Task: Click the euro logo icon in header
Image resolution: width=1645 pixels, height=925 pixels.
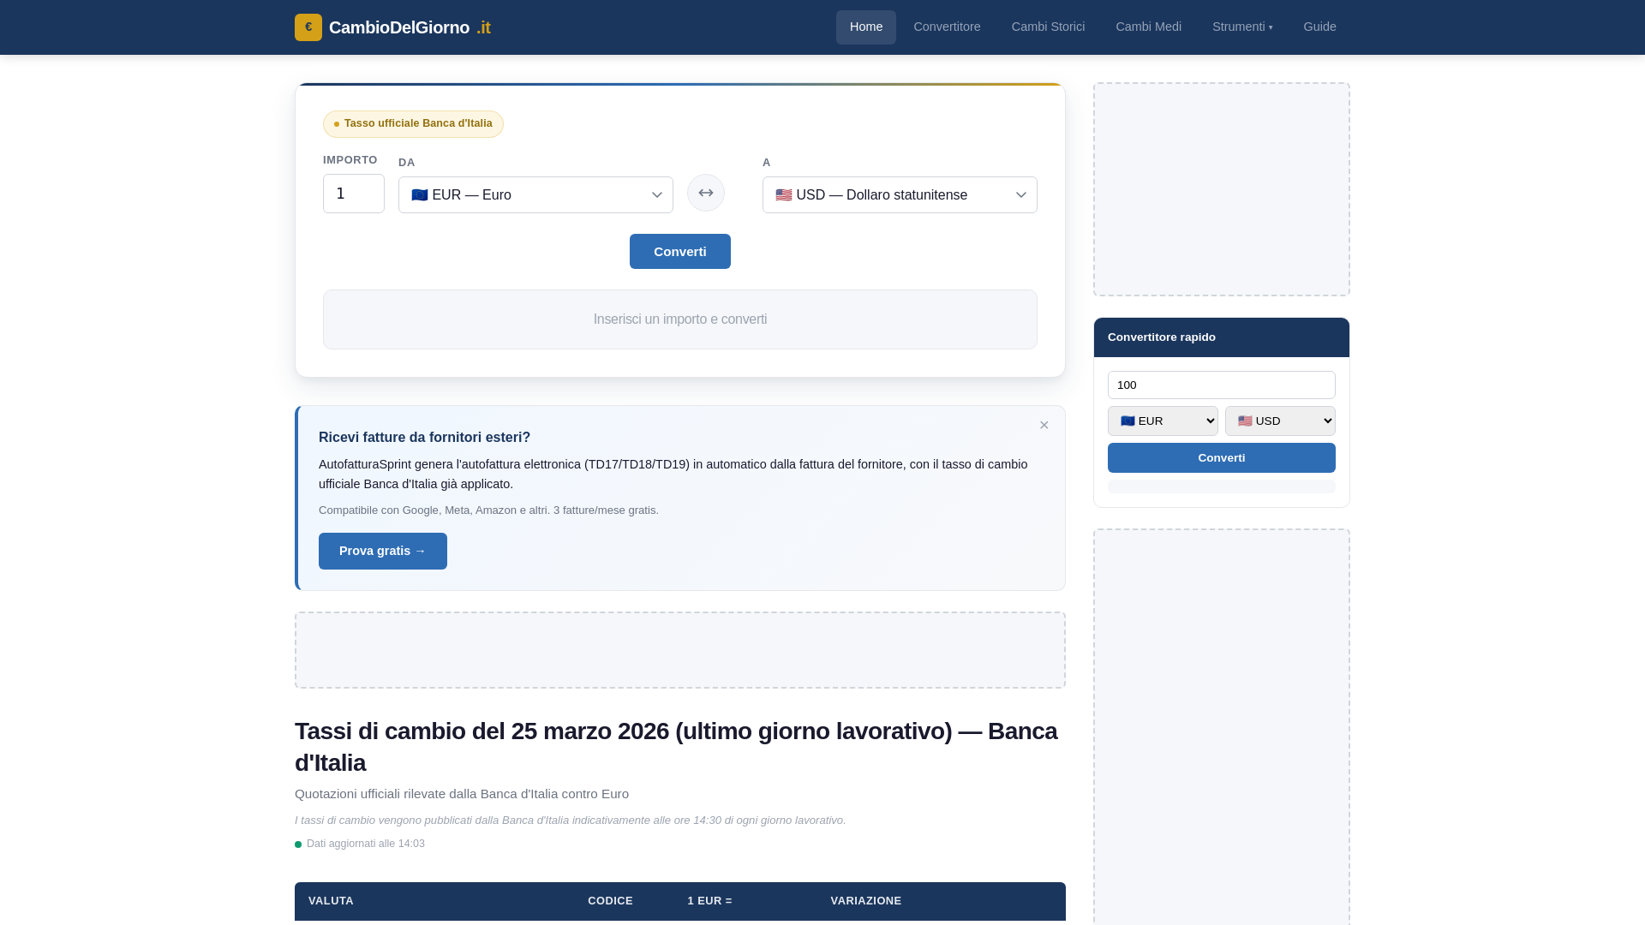Action: coord(308,27)
